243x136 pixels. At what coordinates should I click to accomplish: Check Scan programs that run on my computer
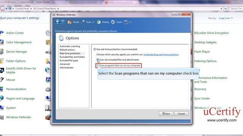[x=98, y=66]
